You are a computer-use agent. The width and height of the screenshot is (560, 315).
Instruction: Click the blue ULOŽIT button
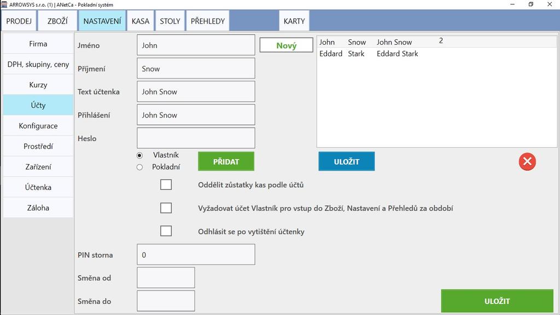coord(346,161)
